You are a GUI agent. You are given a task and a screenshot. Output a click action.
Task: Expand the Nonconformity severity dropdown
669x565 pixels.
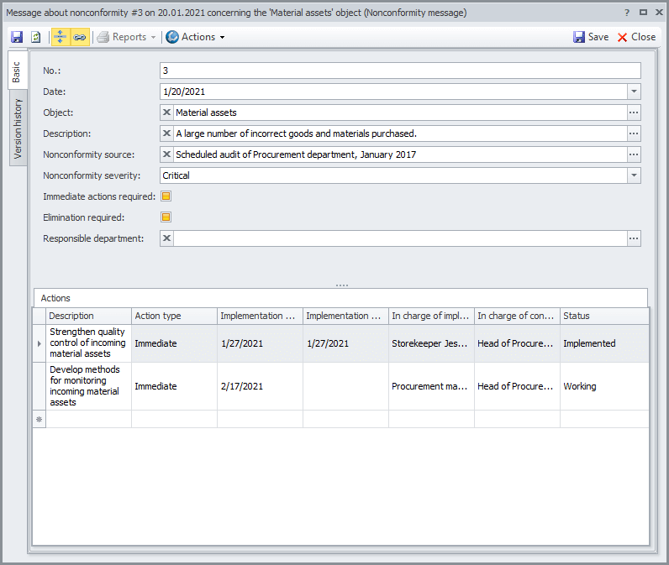point(634,175)
